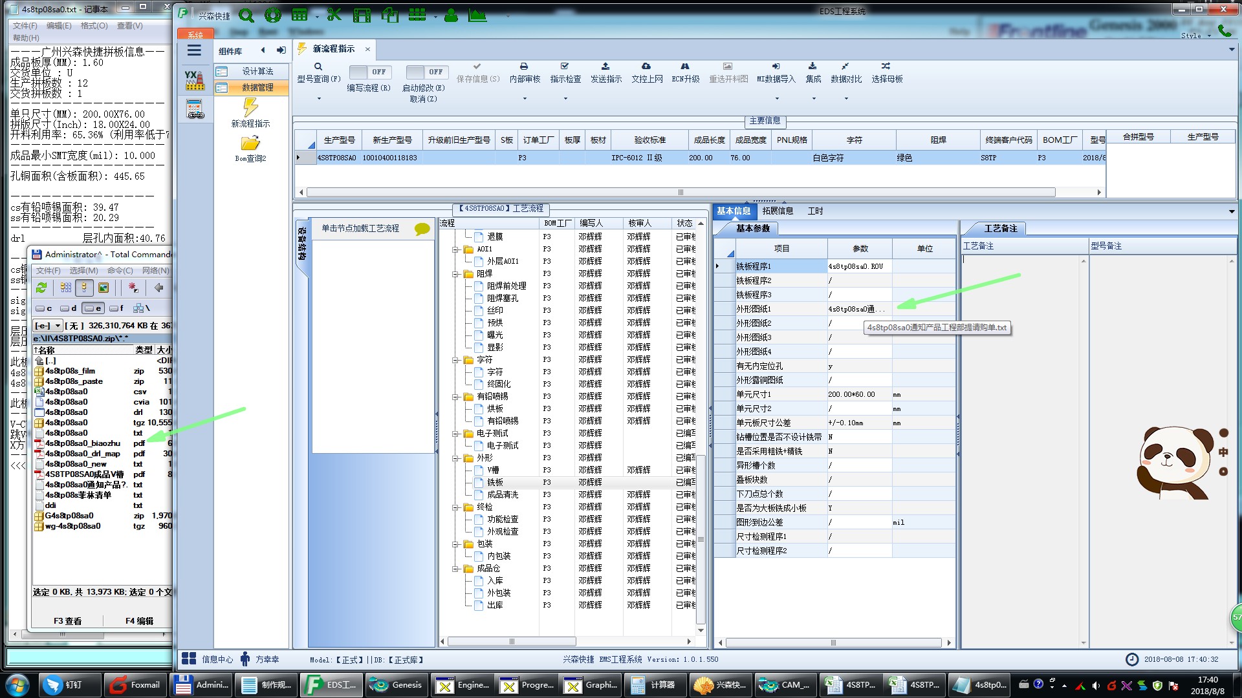Image resolution: width=1242 pixels, height=698 pixels.
Task: Open dropdown arrow under 内部审核
Action: tap(525, 99)
